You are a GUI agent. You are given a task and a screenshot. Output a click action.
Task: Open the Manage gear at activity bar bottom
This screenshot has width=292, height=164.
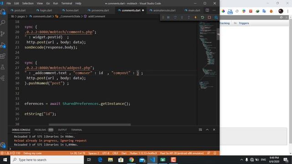point(3,145)
